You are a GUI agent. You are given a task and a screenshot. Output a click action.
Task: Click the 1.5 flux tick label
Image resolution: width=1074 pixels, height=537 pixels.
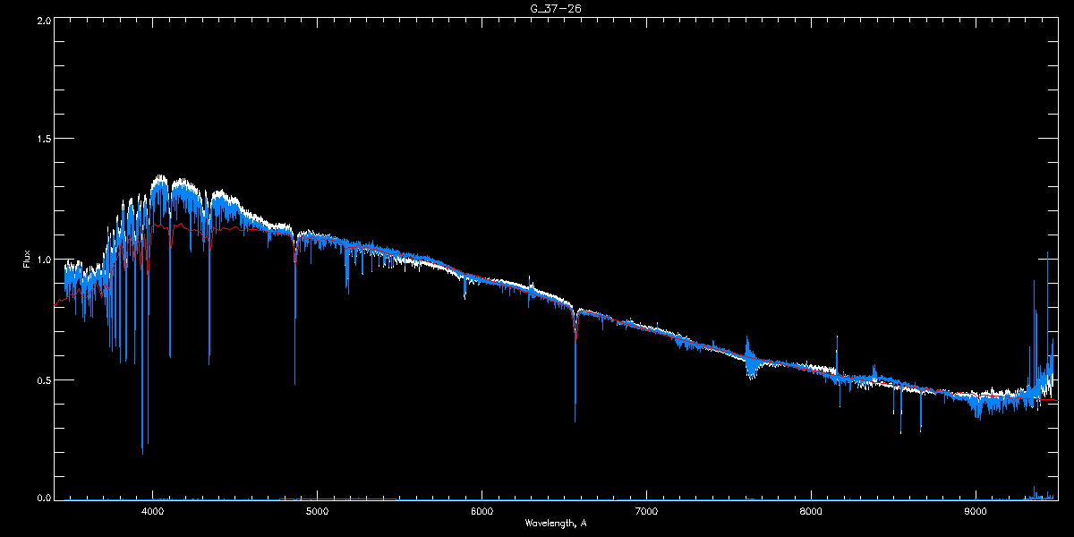[44, 140]
